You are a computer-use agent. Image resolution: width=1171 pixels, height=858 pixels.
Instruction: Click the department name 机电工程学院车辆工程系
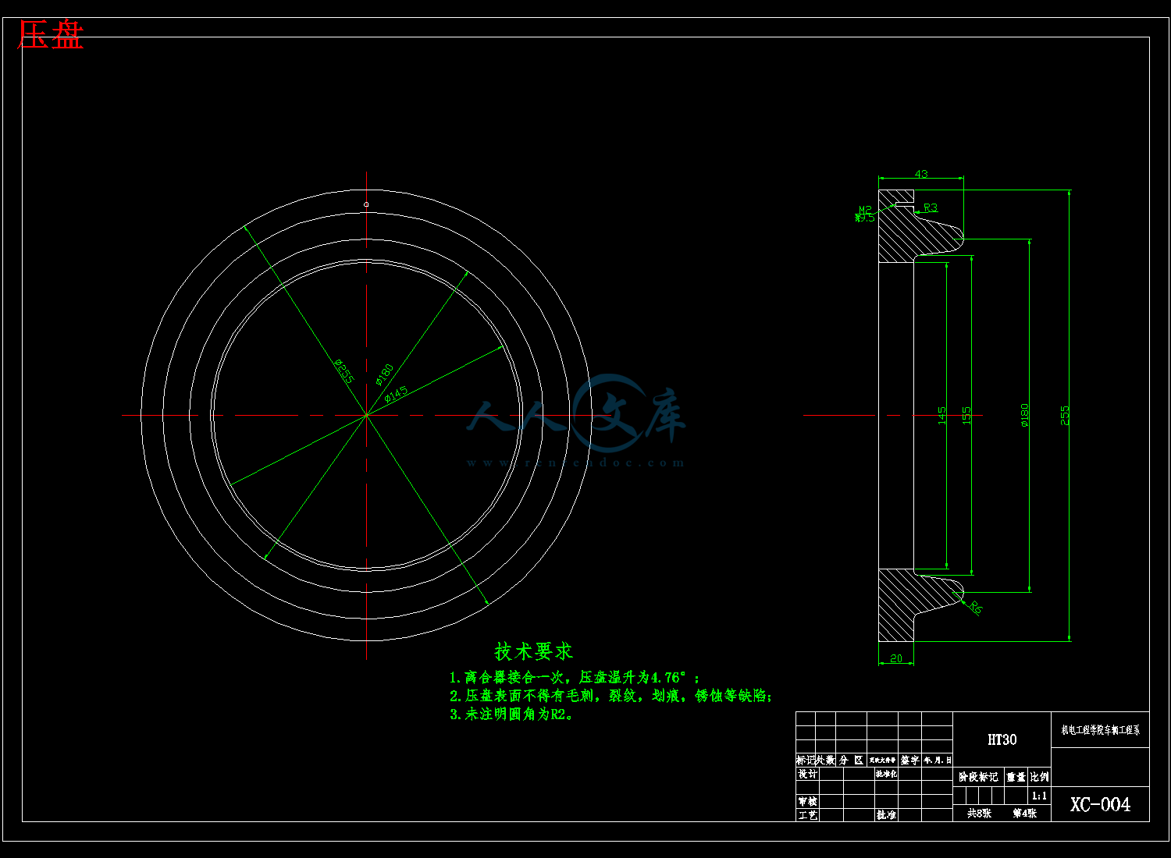[1100, 730]
